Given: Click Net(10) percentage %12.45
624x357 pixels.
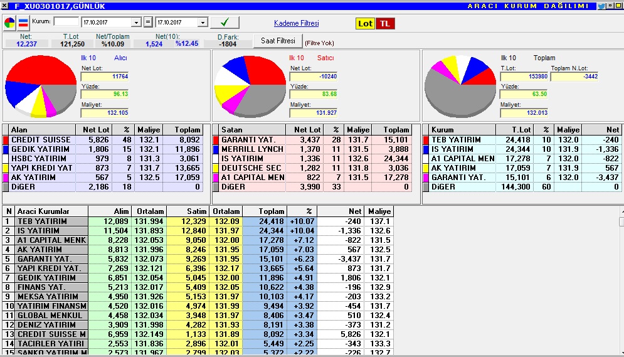Looking at the screenshot, I should point(187,44).
